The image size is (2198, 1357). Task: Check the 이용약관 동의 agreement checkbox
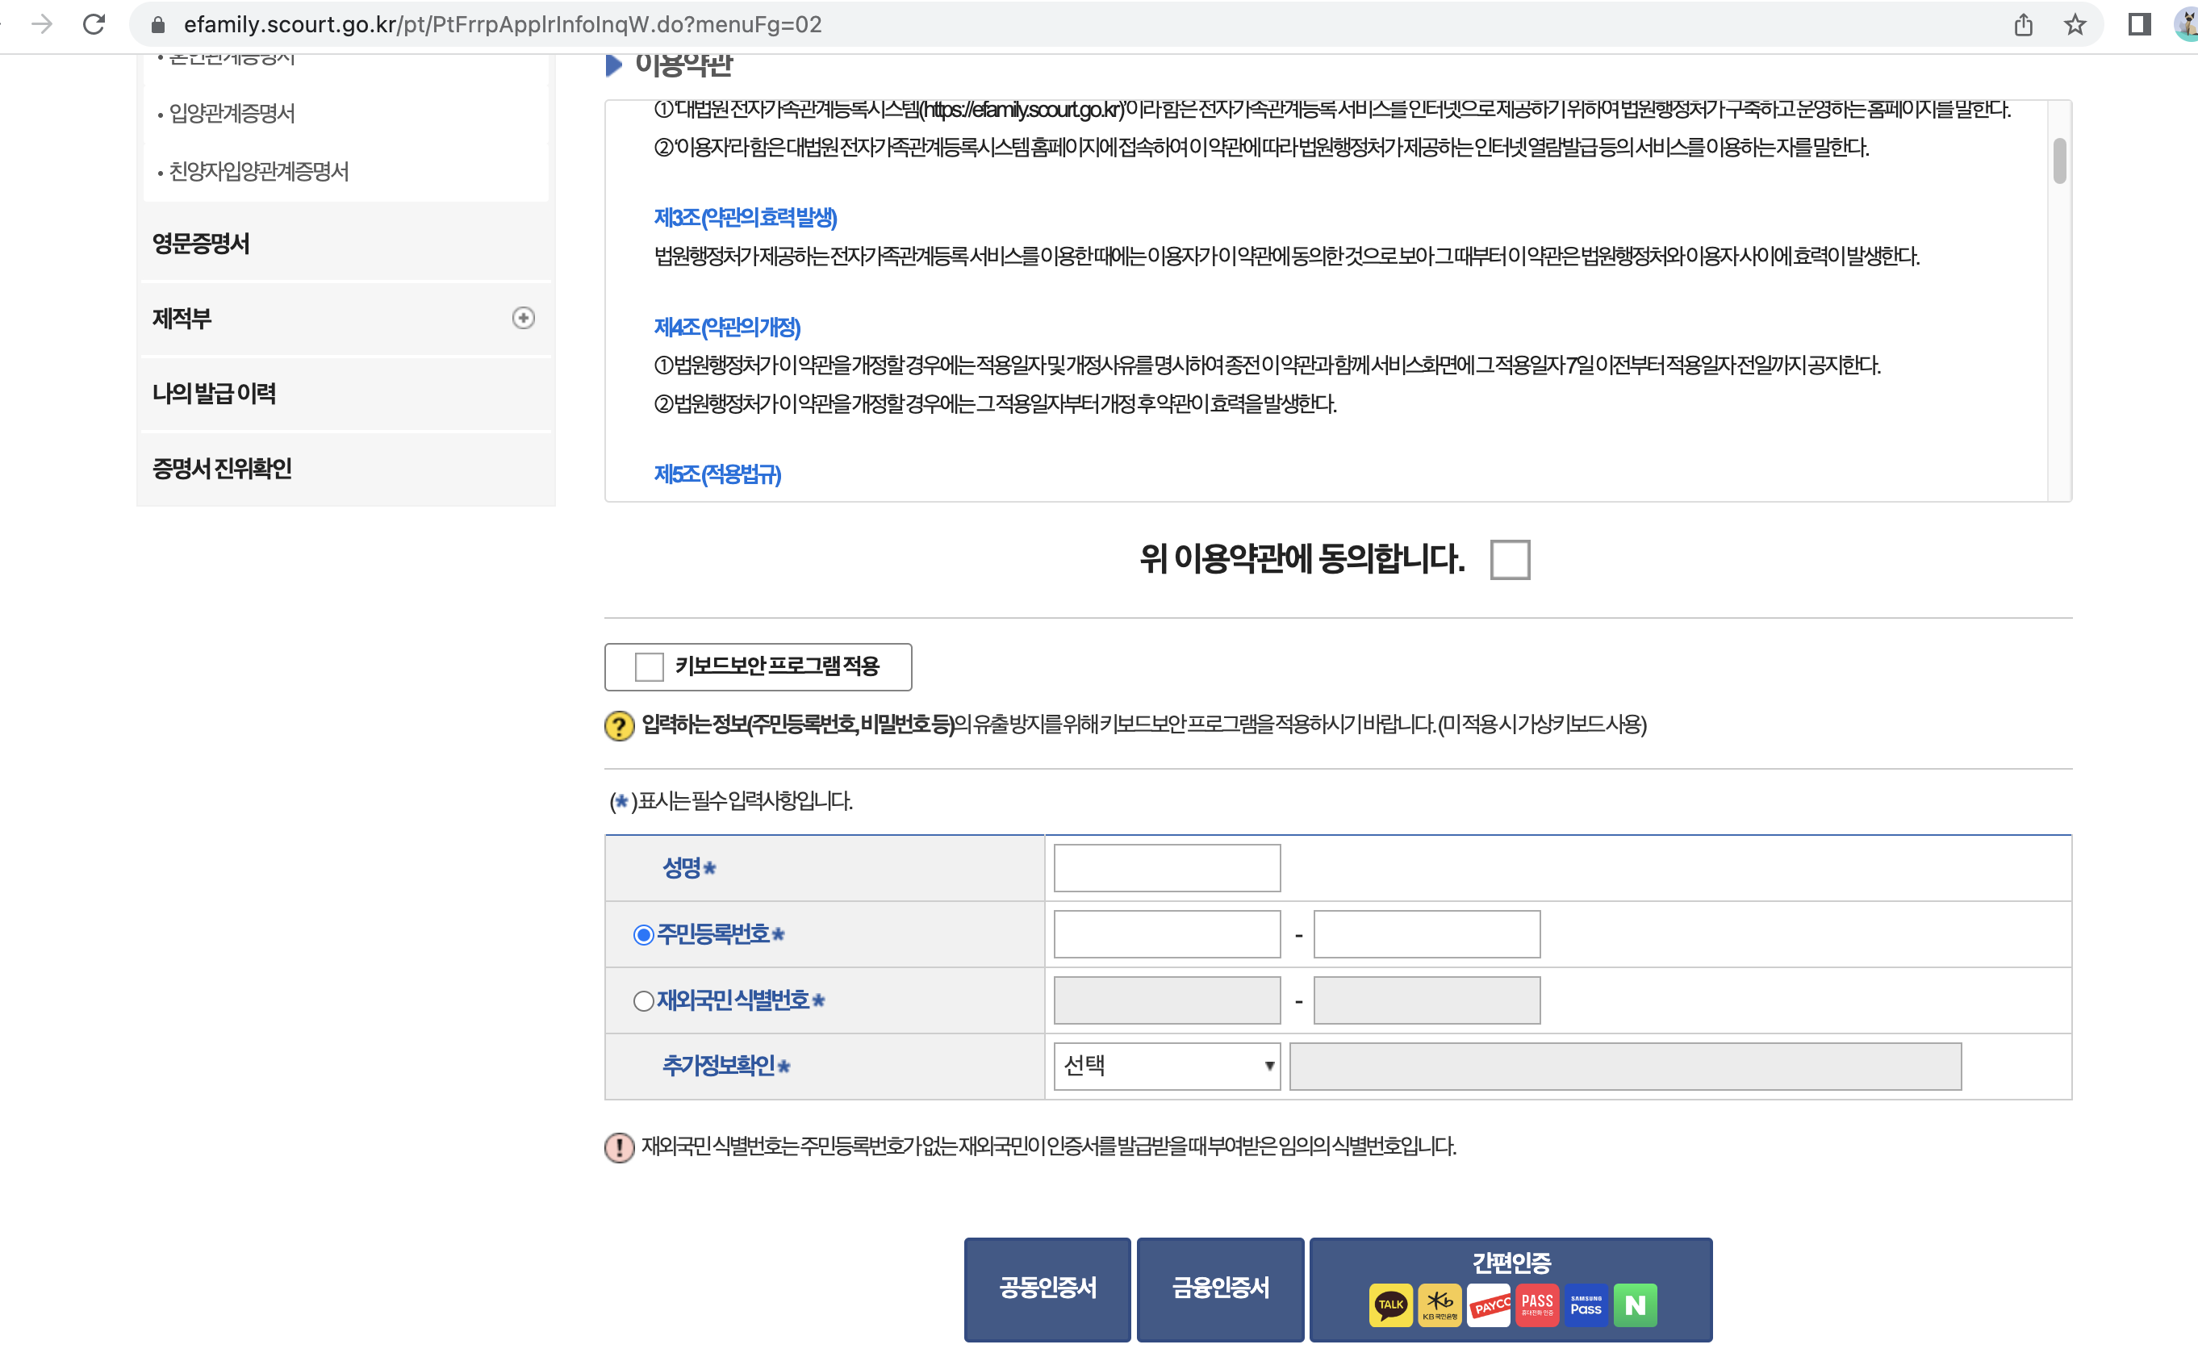pyautogui.click(x=1510, y=559)
